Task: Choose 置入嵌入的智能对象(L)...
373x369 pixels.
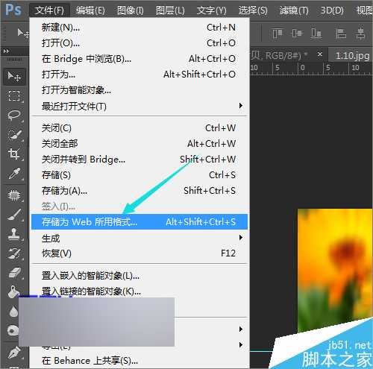Action: pos(140,276)
